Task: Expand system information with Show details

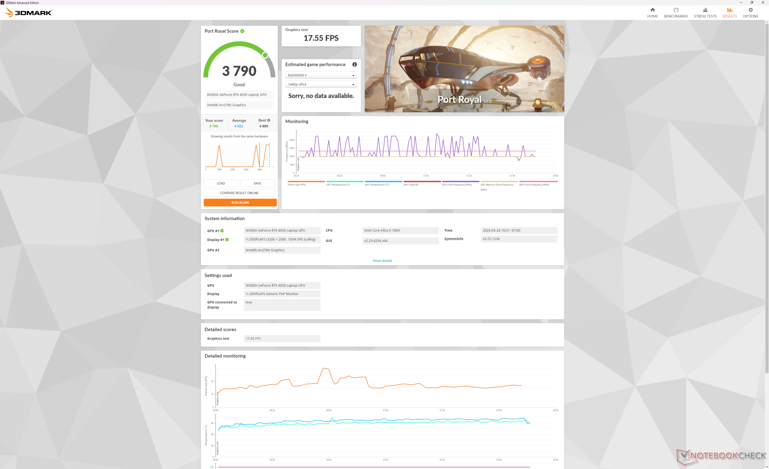Action: point(382,261)
